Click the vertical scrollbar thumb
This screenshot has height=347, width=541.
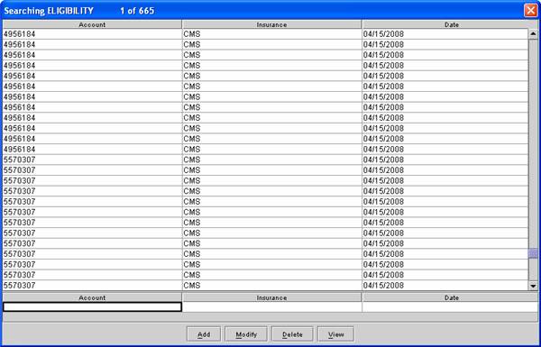[x=533, y=253]
